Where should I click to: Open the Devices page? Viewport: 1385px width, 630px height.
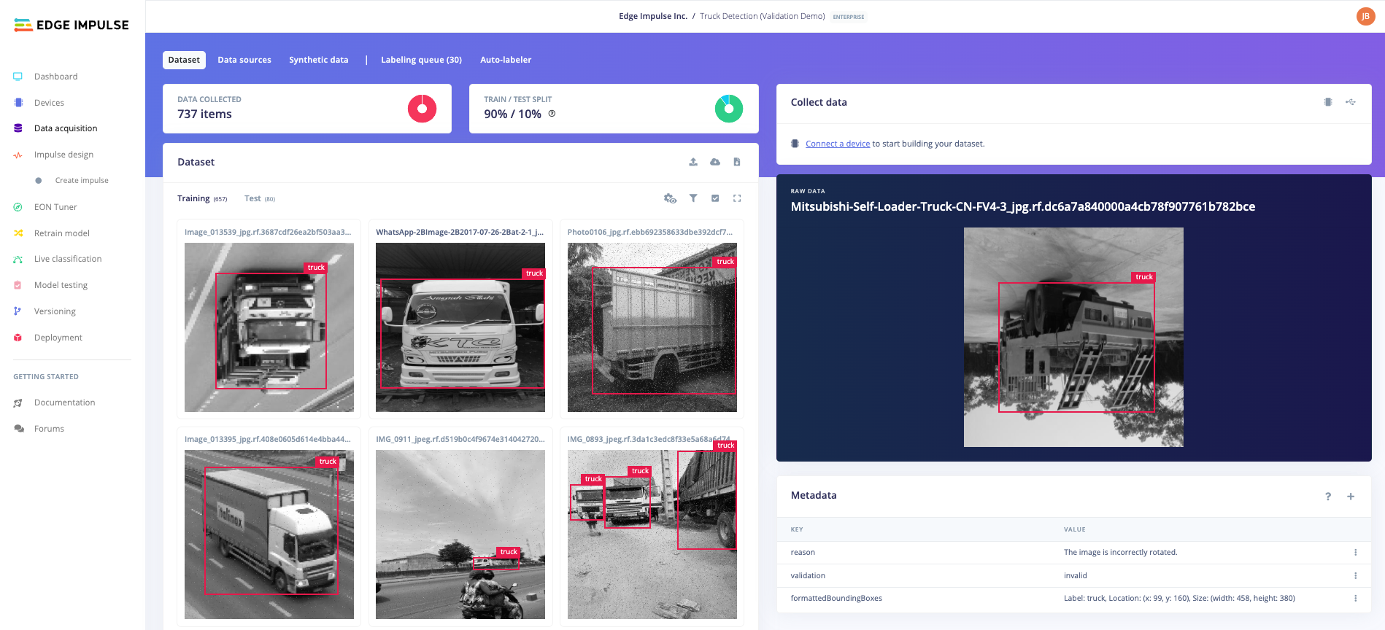[49, 103]
